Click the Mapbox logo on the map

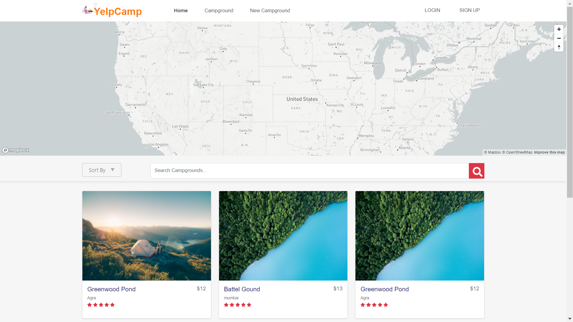pos(16,150)
